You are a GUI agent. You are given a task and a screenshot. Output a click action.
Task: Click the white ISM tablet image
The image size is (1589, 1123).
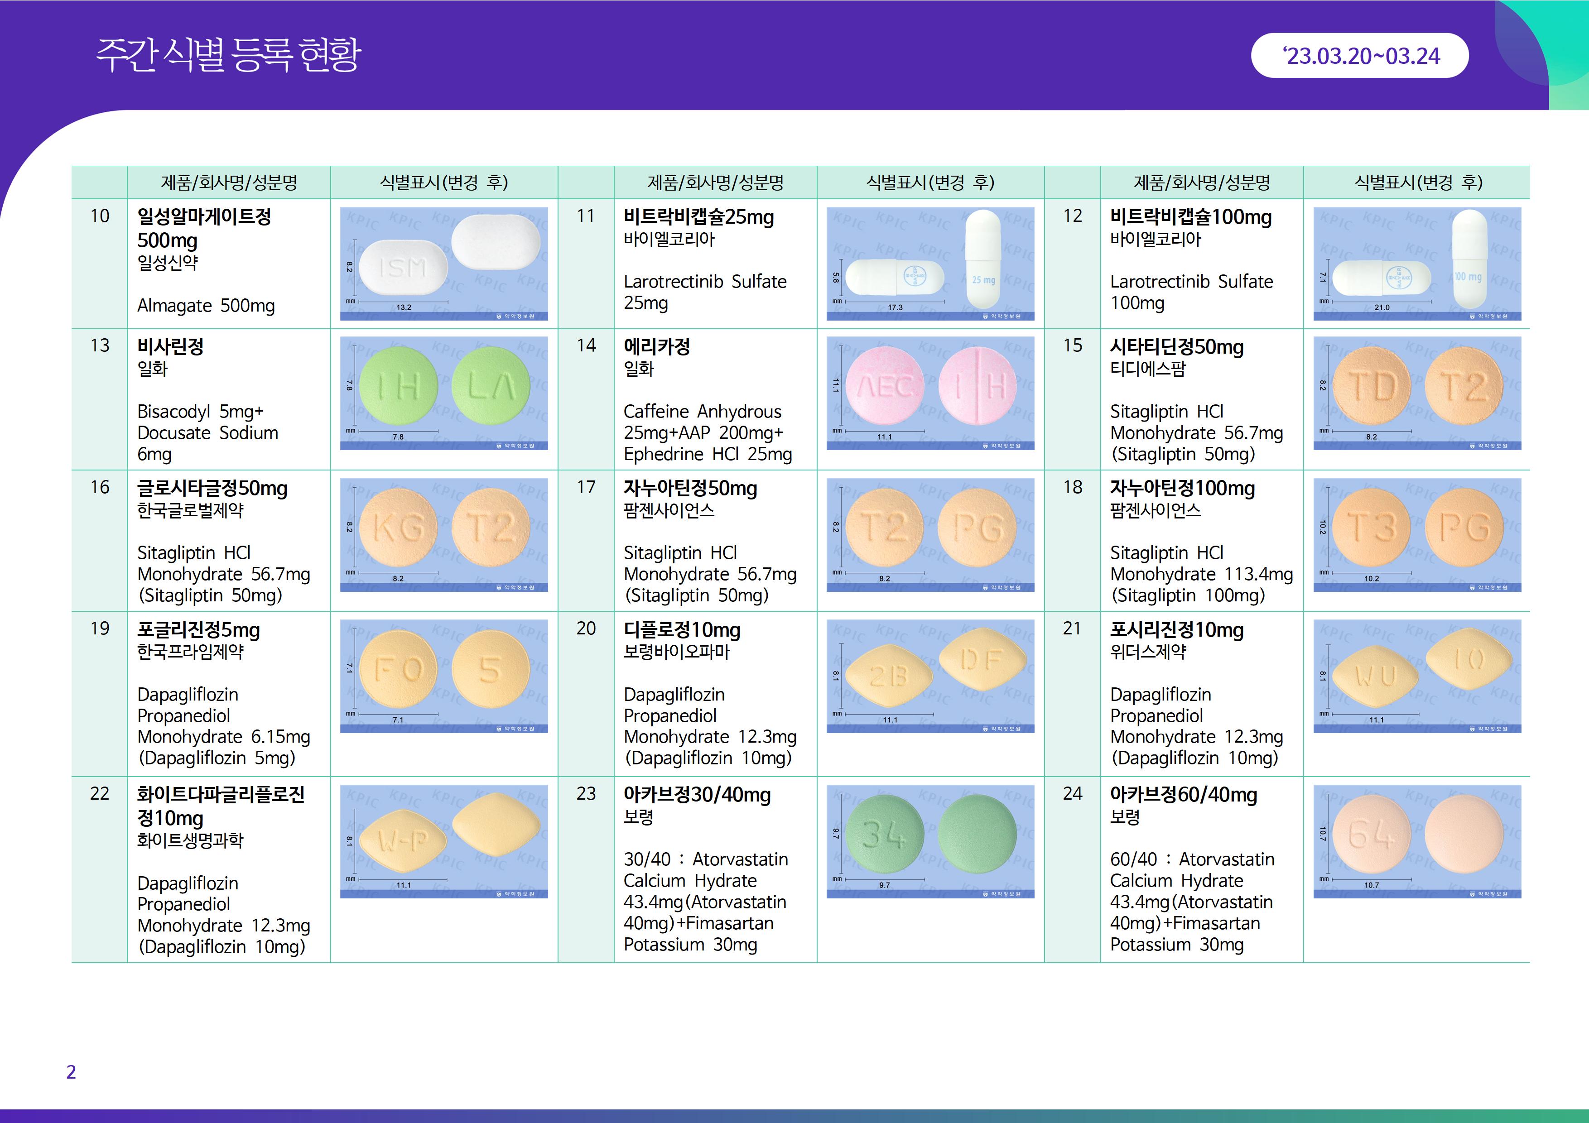coord(443,264)
